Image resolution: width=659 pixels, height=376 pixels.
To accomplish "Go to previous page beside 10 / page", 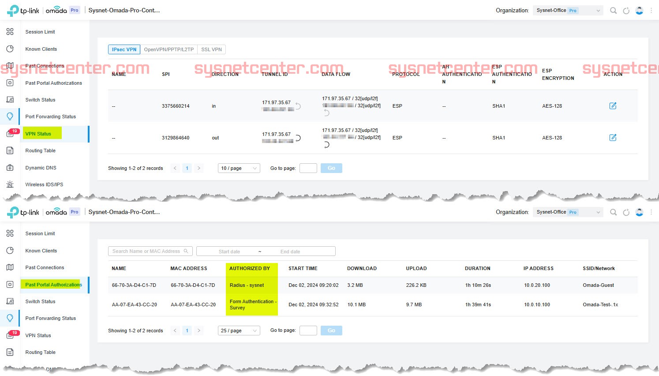I will pos(175,168).
